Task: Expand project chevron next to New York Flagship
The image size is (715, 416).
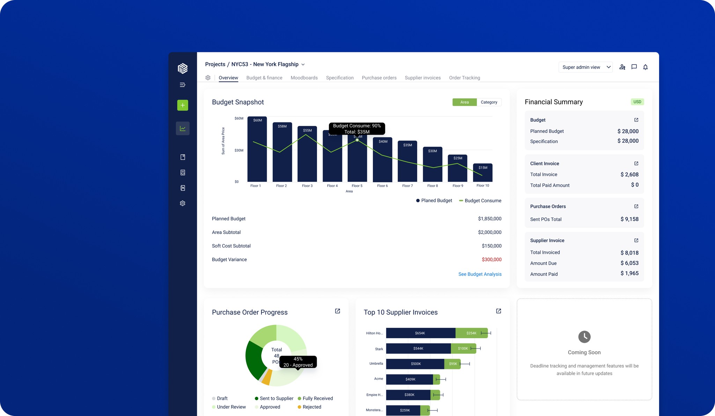Action: click(303, 65)
